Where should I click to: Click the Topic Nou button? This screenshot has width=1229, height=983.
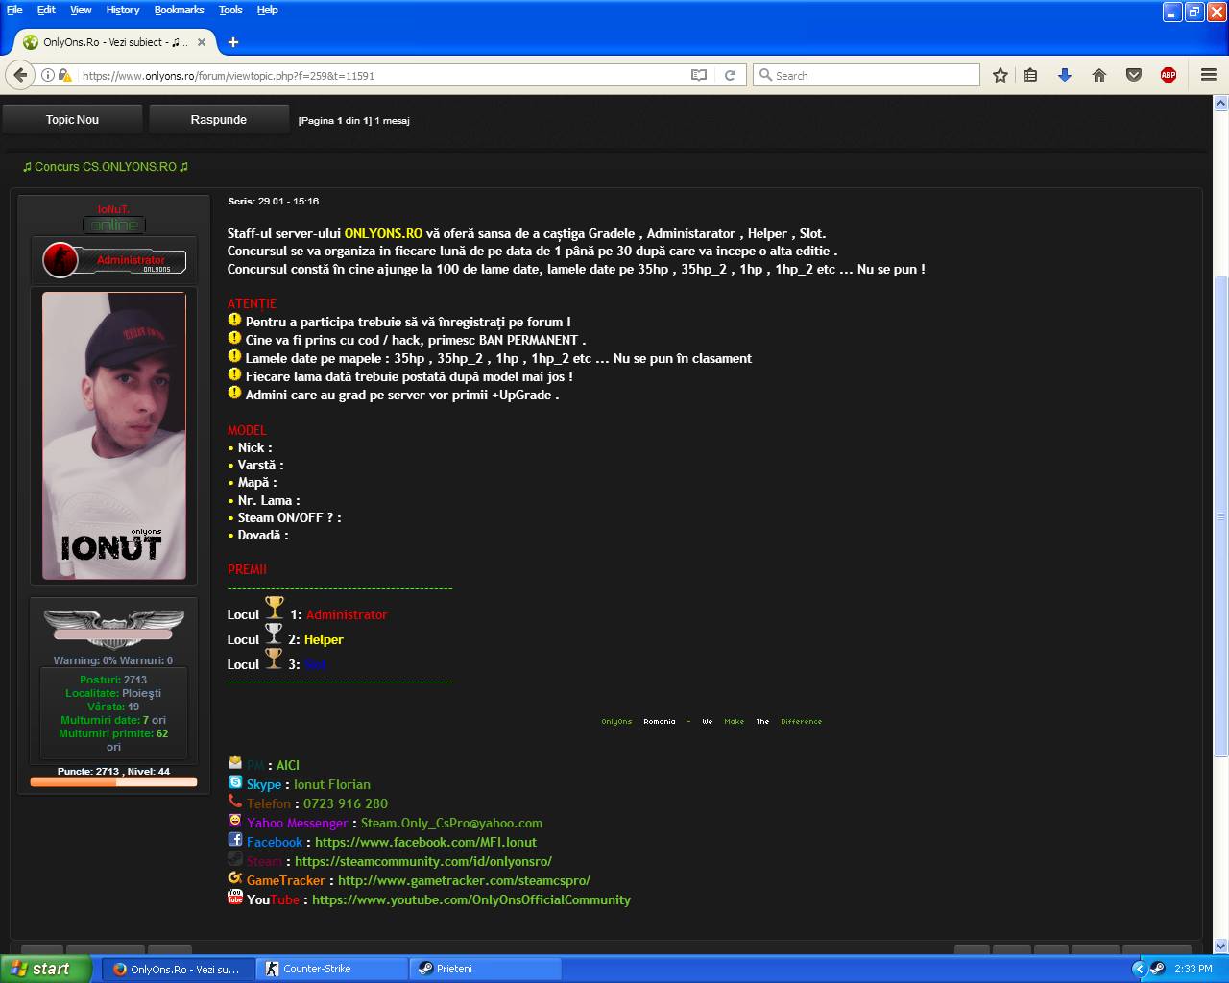(x=72, y=120)
